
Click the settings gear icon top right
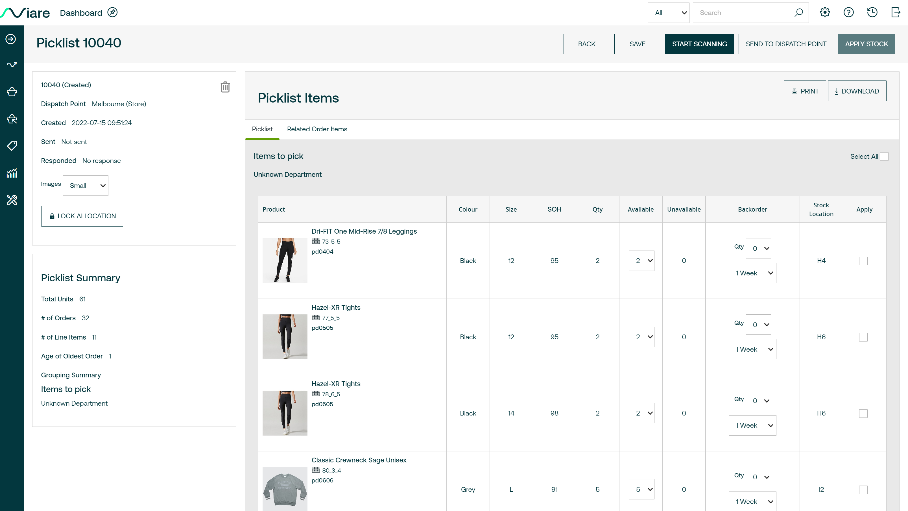click(x=825, y=12)
